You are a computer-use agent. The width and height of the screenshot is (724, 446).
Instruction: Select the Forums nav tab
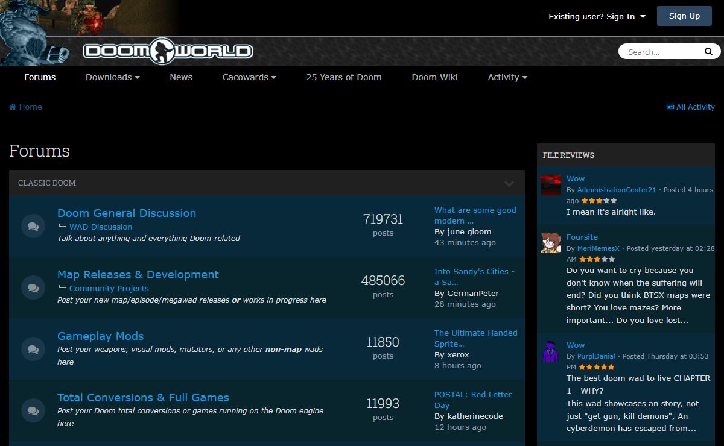[x=40, y=77]
